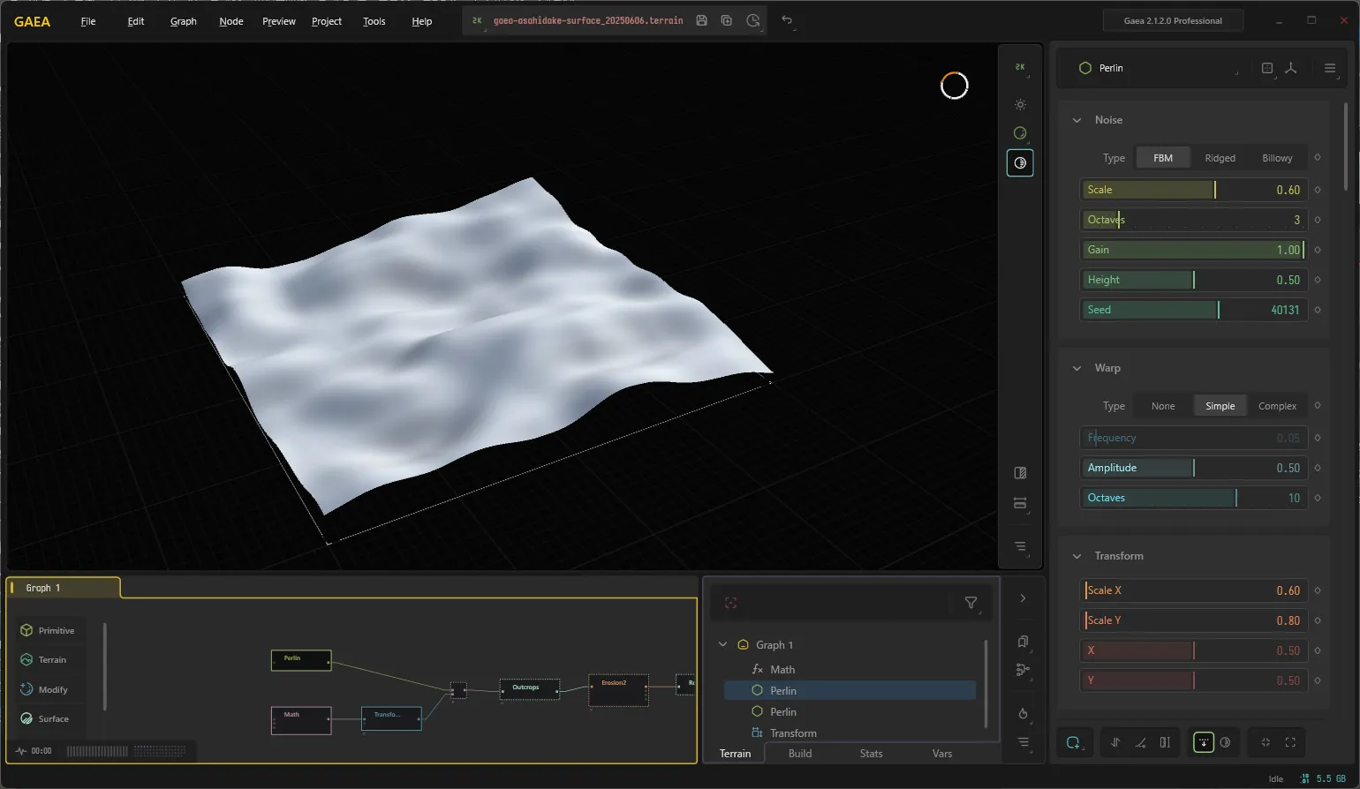1360x789 pixels.
Task: Collapse the Noise section
Action: click(x=1077, y=120)
